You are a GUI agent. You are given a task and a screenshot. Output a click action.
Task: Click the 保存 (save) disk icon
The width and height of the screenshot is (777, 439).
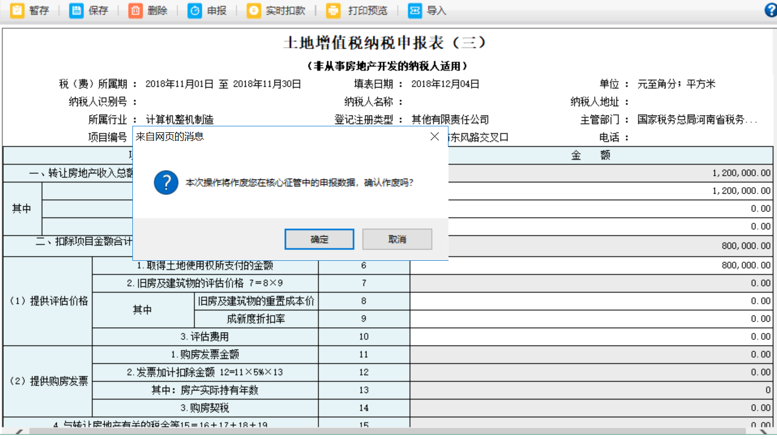point(77,10)
